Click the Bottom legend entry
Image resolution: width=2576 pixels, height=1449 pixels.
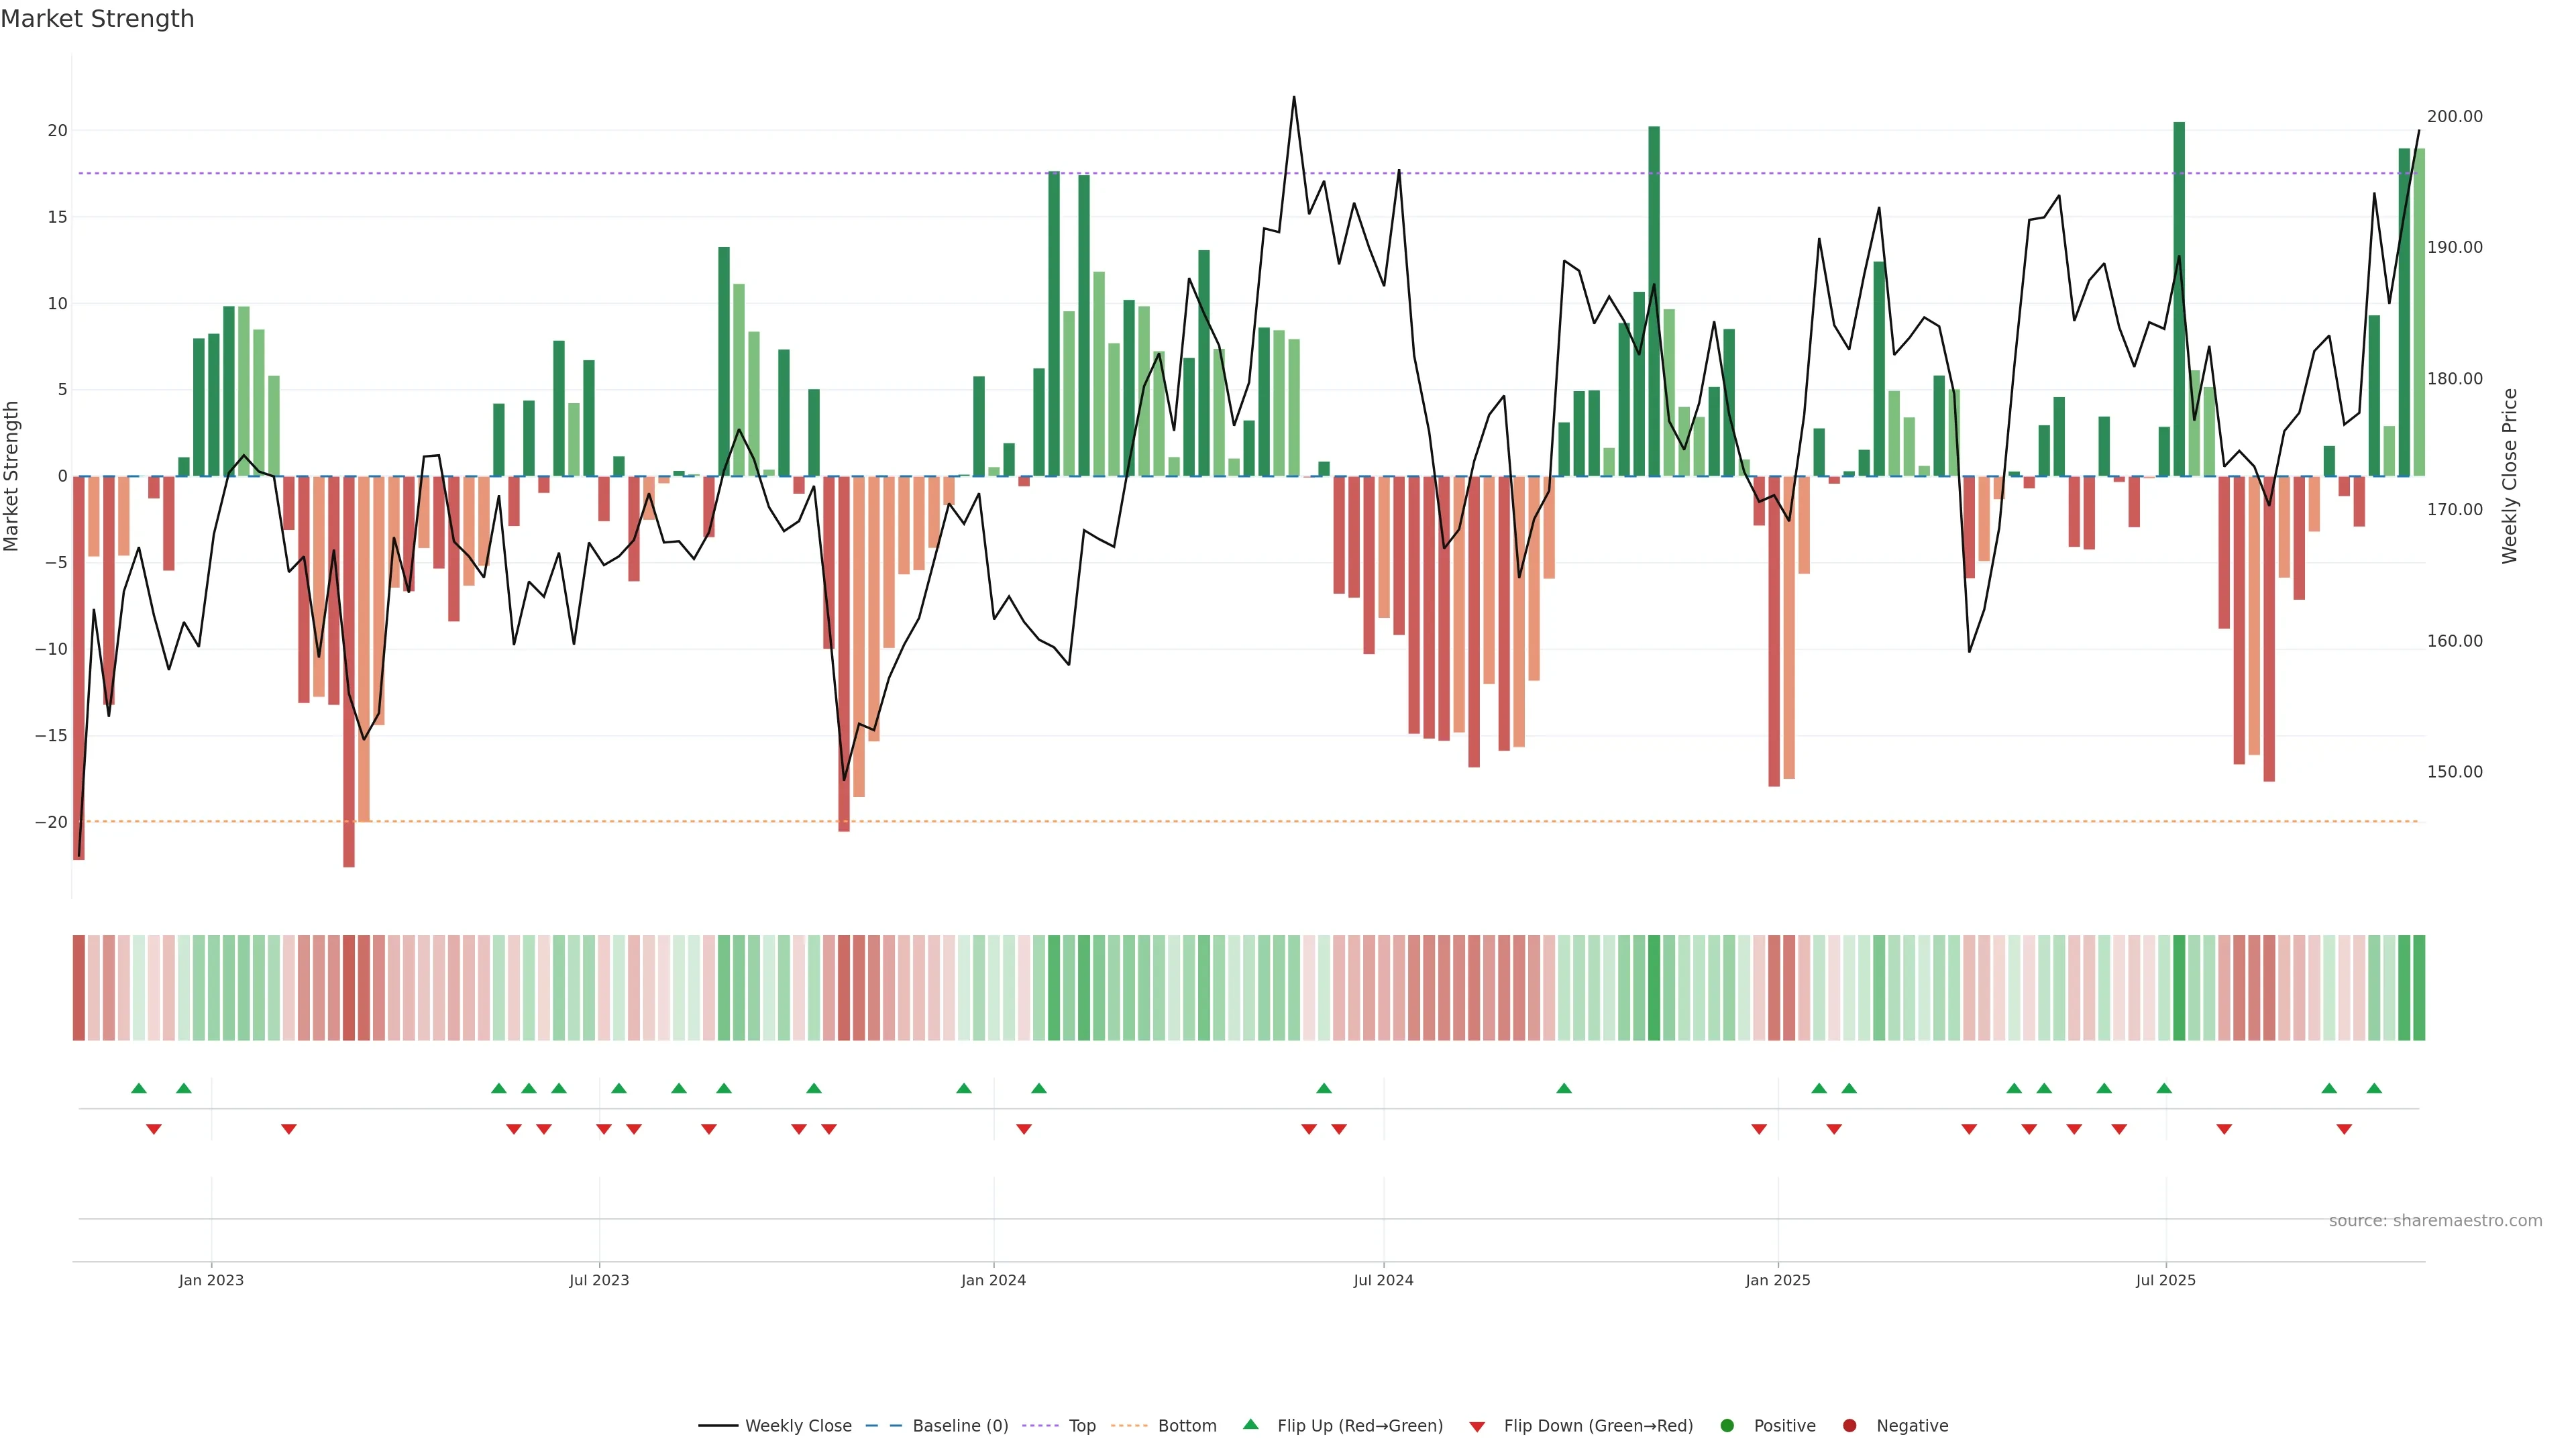tap(1186, 1425)
